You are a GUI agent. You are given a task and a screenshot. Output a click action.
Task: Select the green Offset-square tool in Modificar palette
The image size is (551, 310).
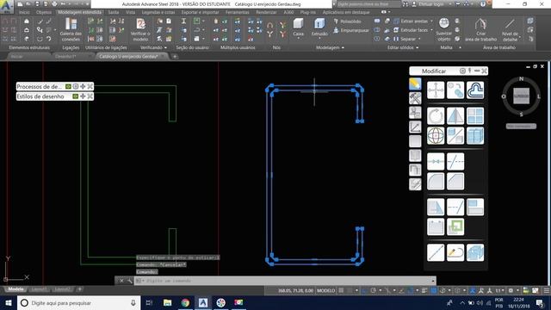click(455, 226)
